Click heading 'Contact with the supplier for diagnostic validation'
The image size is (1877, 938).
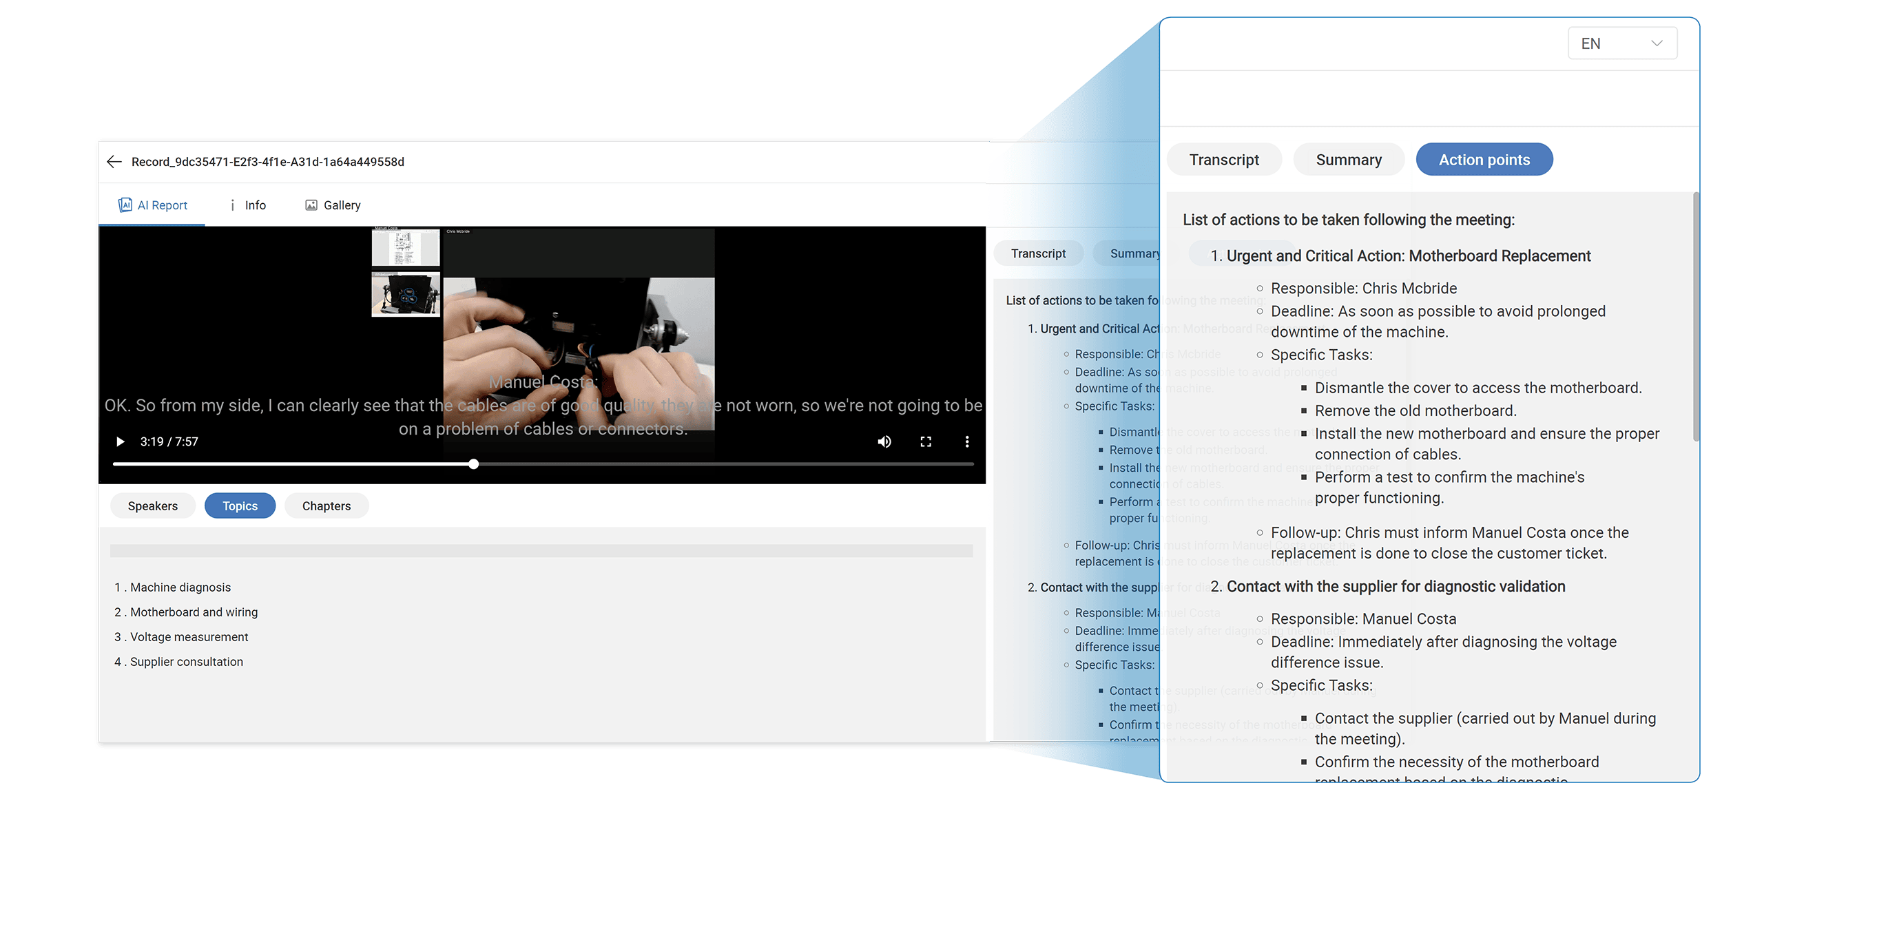1396,586
